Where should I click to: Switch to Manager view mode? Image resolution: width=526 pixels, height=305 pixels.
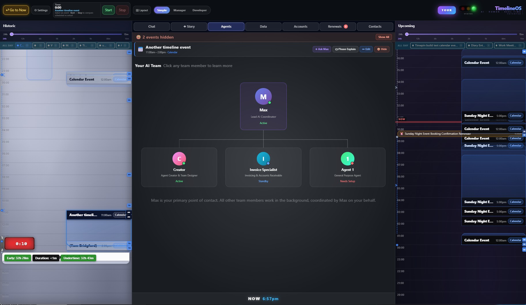tap(180, 10)
